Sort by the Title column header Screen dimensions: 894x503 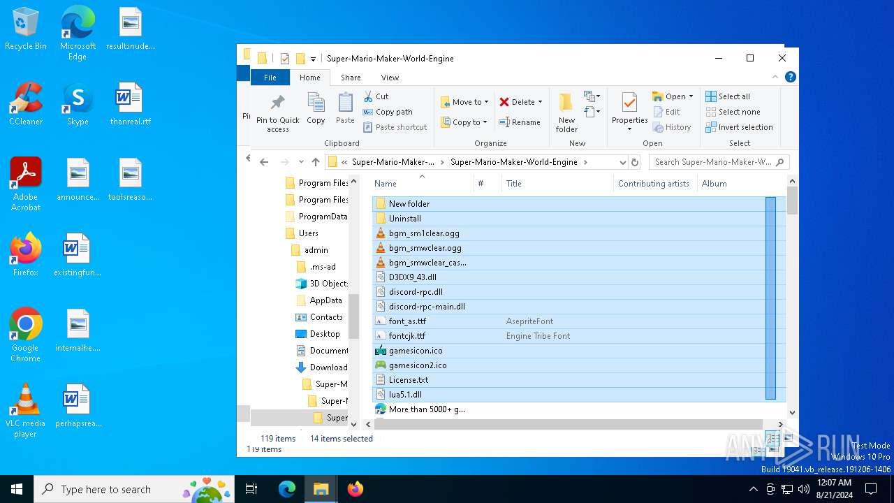(x=557, y=184)
